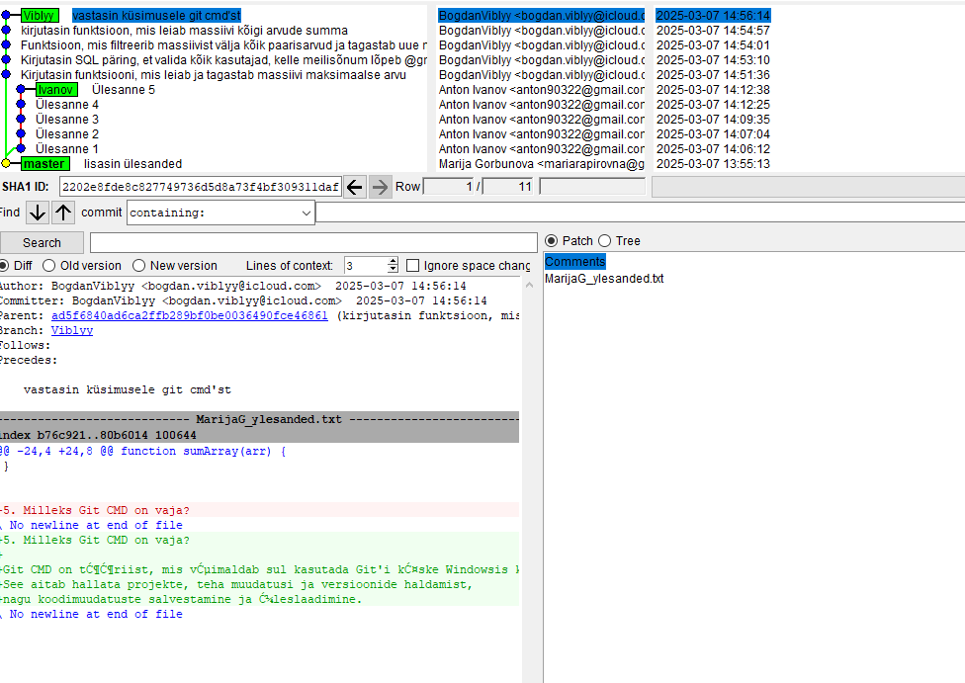Screen dimensions: 965x683
Task: Click the Find previous up arrow
Action: [63, 213]
